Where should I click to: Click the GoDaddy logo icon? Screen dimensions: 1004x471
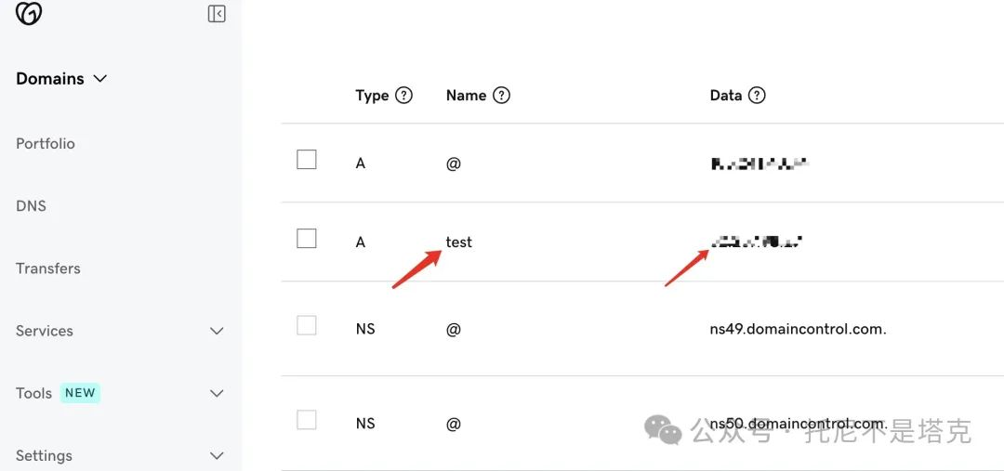click(28, 13)
